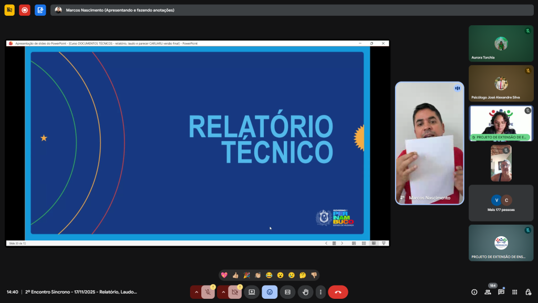Hide the emoji reactions bar
This screenshot has height=303, width=538.
[x=270, y=292]
